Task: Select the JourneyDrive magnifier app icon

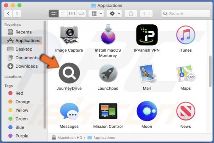Action: click(69, 73)
